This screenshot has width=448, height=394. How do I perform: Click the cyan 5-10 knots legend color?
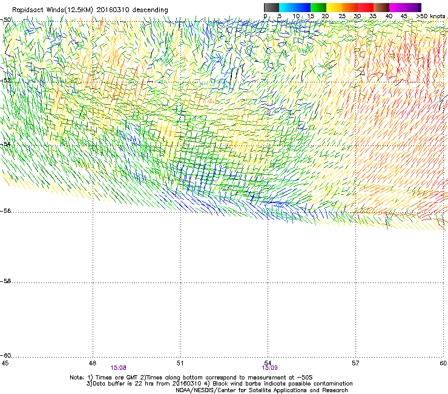click(x=287, y=7)
